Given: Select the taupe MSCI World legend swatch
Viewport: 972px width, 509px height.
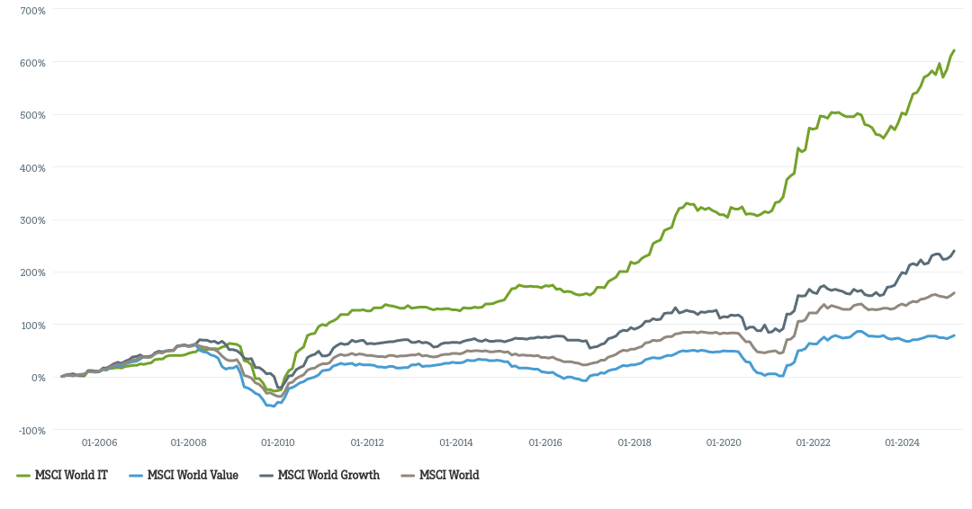Looking at the screenshot, I should click(x=408, y=475).
